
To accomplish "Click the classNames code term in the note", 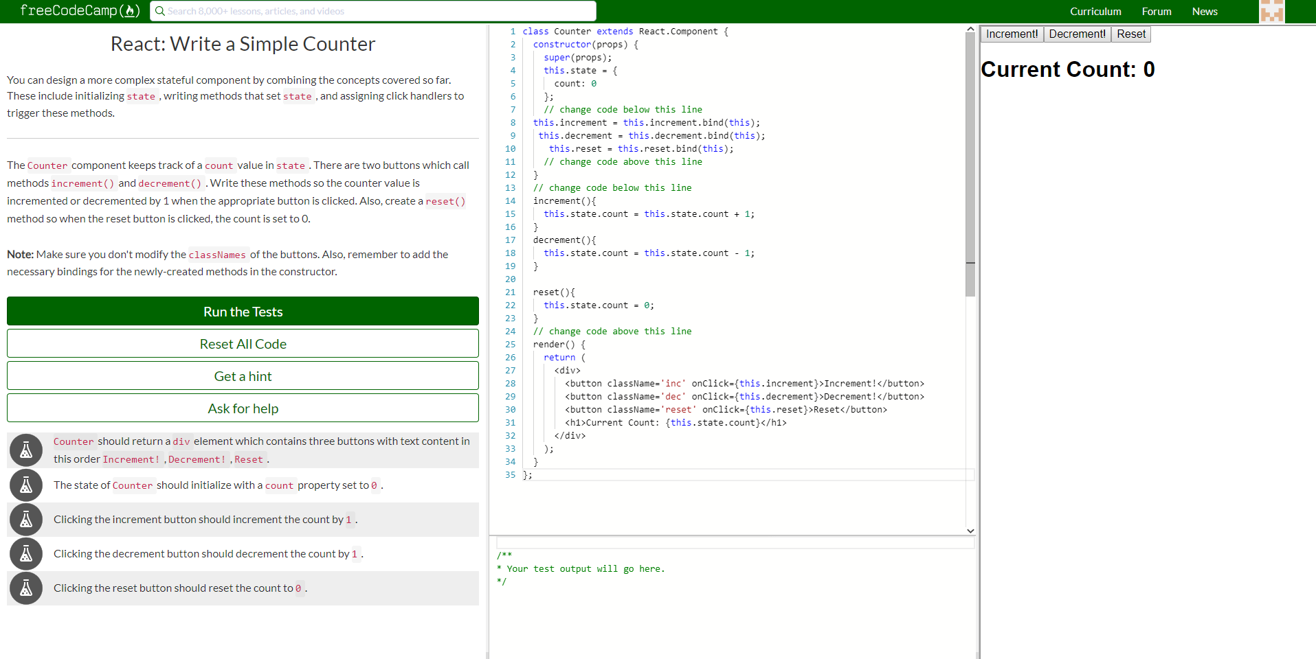I will pos(217,255).
